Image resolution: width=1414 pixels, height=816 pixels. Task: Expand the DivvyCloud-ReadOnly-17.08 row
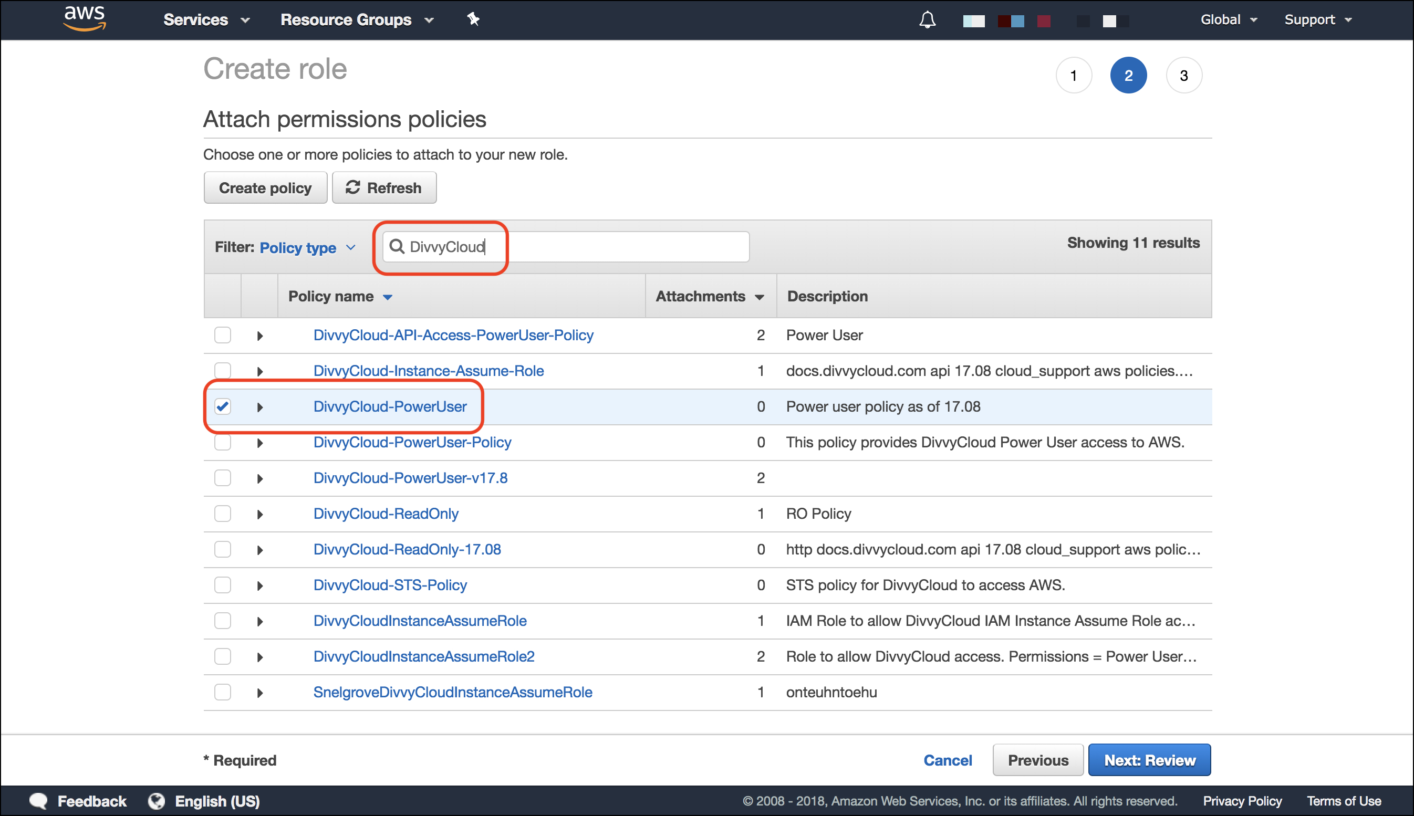[259, 550]
